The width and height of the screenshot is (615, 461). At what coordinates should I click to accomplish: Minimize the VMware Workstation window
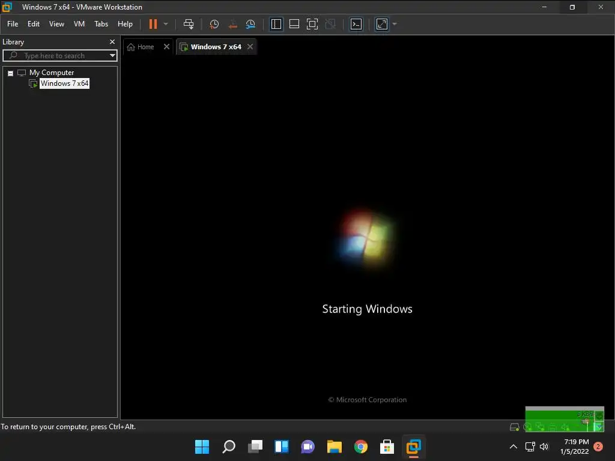point(544,7)
